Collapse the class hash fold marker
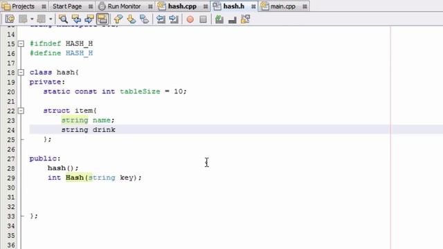The height and width of the screenshot is (249, 443). [x=21, y=73]
